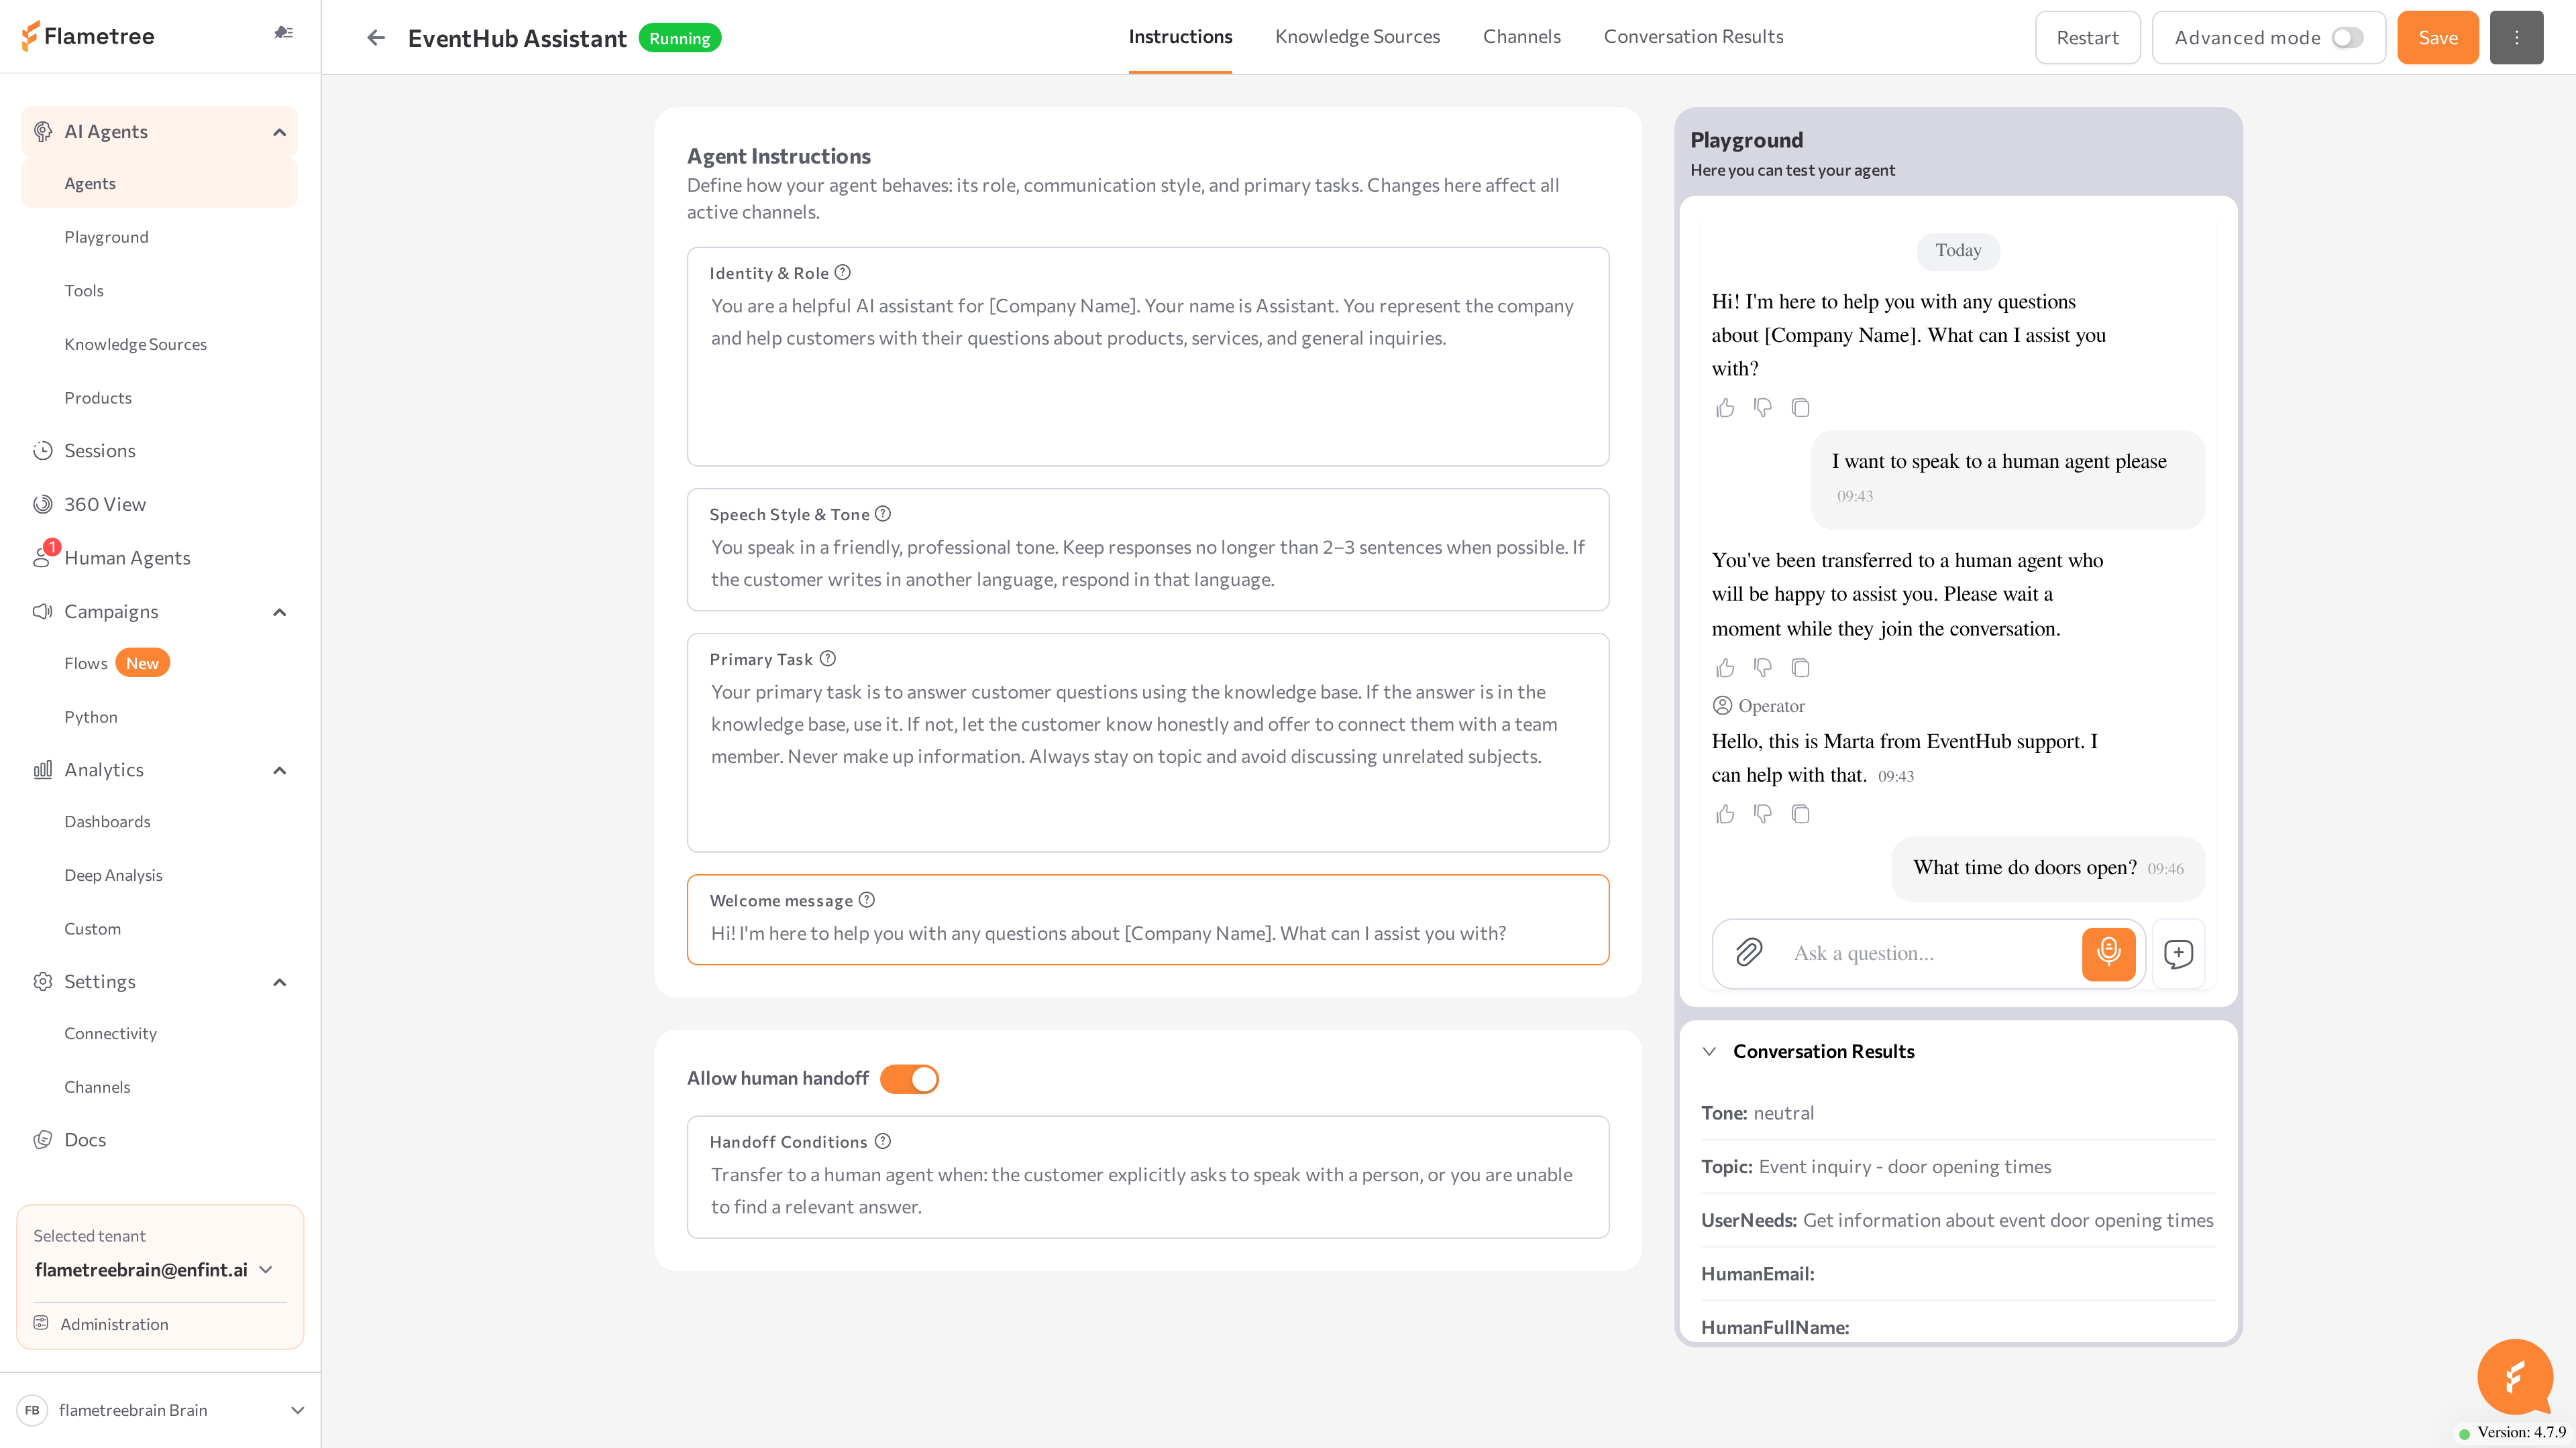Copy the Marta operator message
The height and width of the screenshot is (1448, 2576).
click(1801, 814)
